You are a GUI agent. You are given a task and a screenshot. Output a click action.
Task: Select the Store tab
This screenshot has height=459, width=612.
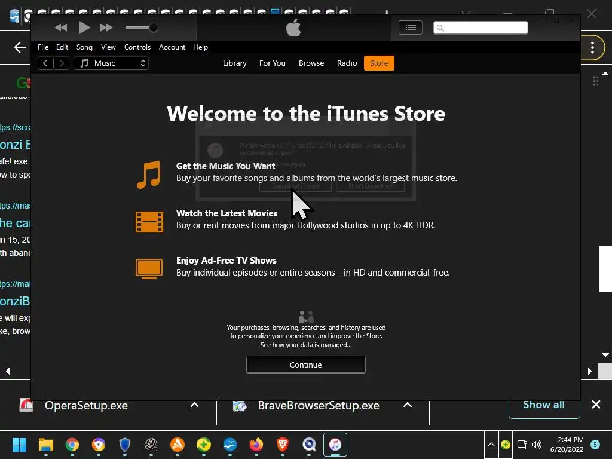[379, 63]
